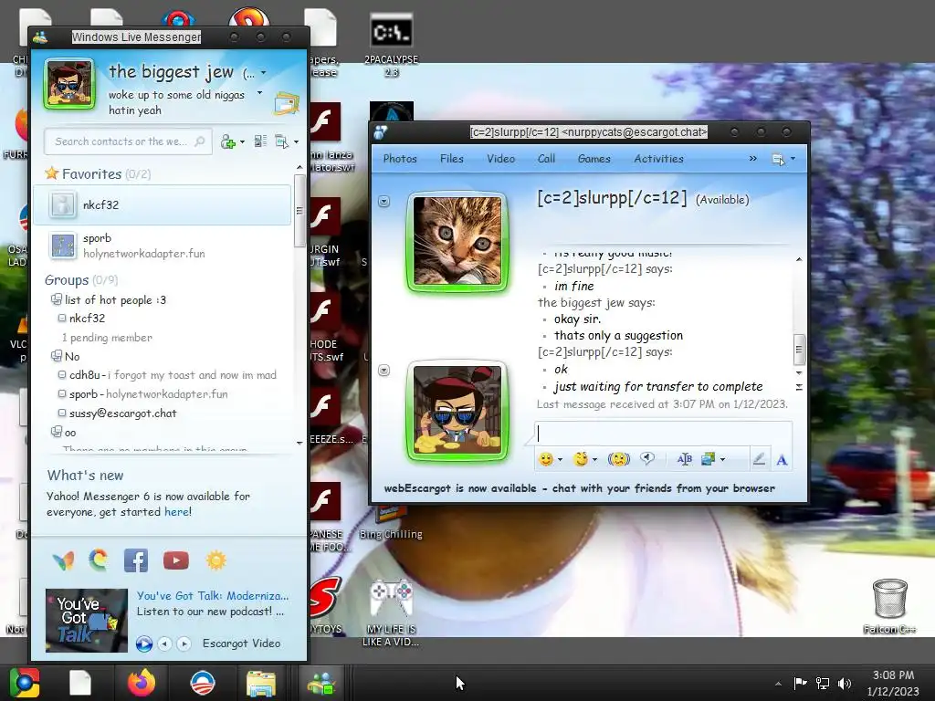Open the sun weather icon in Messenger
This screenshot has height=701, width=935.
[x=215, y=560]
